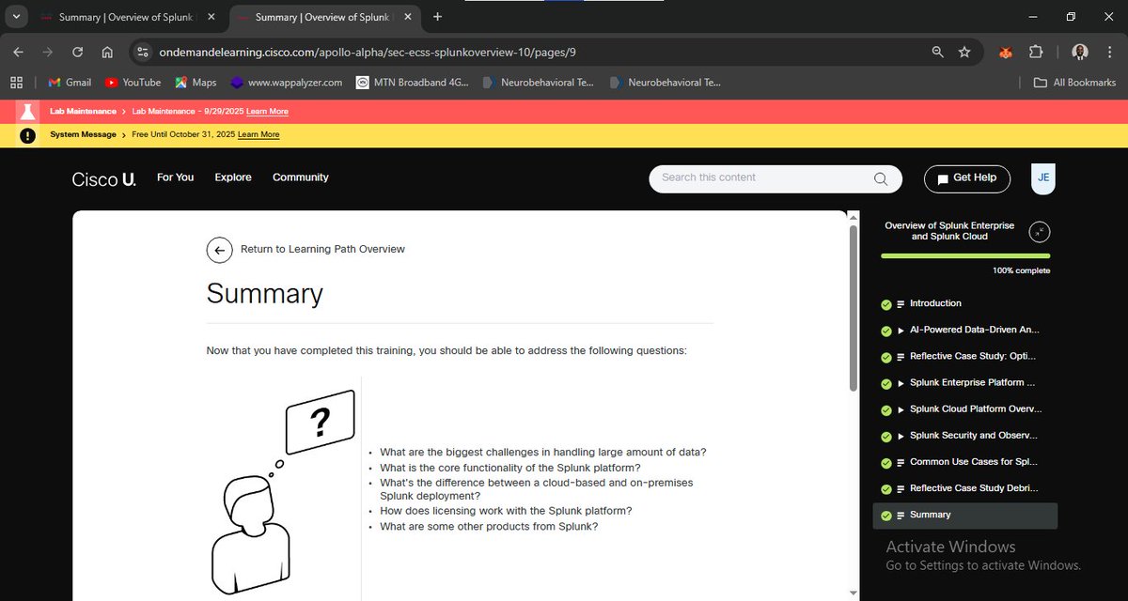
Task: Click the Lab Maintenance flask icon
Action: pyautogui.click(x=28, y=112)
